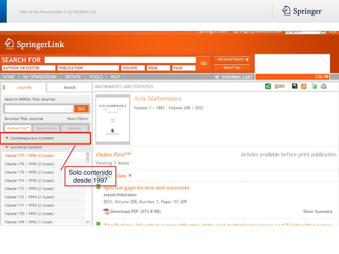Click author name Alexei Poltoratski

[x=120, y=195]
